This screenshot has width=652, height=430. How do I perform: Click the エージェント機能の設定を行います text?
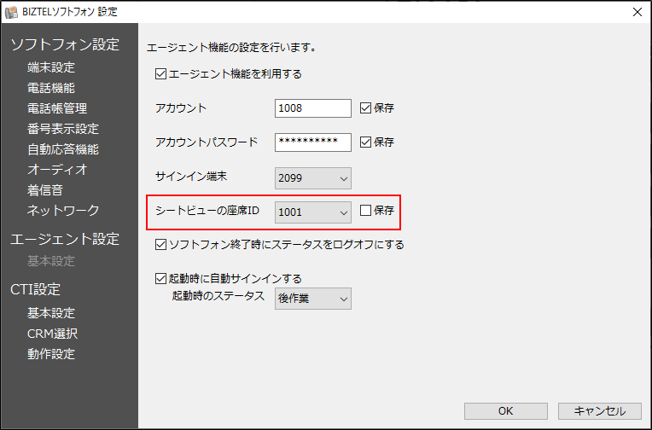[231, 48]
